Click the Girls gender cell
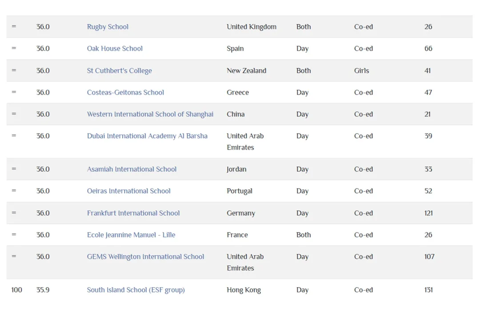 tap(361, 71)
